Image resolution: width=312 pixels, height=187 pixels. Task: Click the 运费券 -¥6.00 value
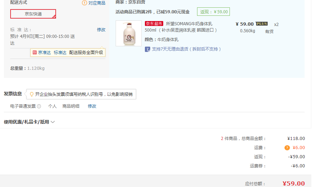[x=298, y=166]
